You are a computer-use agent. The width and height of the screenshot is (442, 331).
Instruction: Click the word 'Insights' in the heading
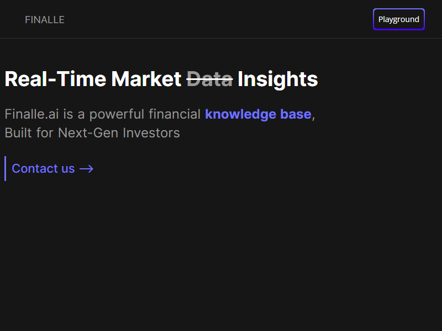click(x=278, y=79)
